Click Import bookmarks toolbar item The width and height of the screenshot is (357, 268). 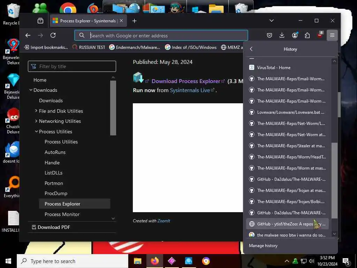[46, 47]
